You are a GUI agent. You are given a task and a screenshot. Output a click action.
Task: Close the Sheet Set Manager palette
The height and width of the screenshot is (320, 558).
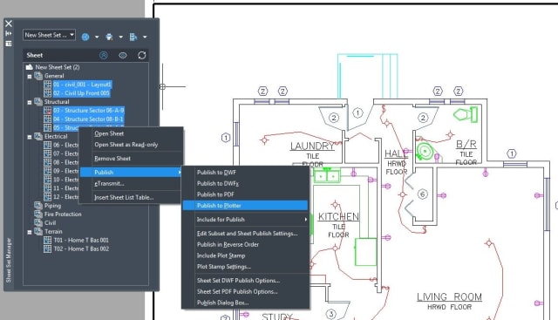coord(9,24)
